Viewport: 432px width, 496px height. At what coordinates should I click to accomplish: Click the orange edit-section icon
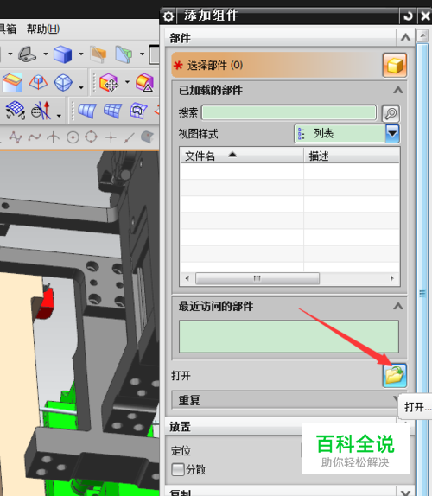click(x=98, y=54)
